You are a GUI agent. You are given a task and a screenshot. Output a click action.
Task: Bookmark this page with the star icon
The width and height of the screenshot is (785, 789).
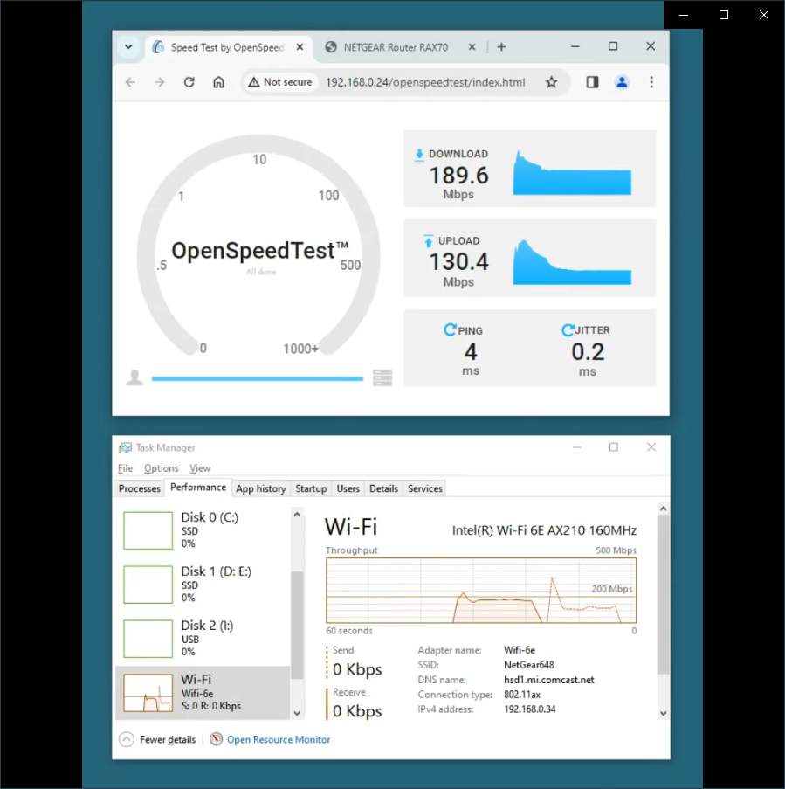pyautogui.click(x=552, y=82)
